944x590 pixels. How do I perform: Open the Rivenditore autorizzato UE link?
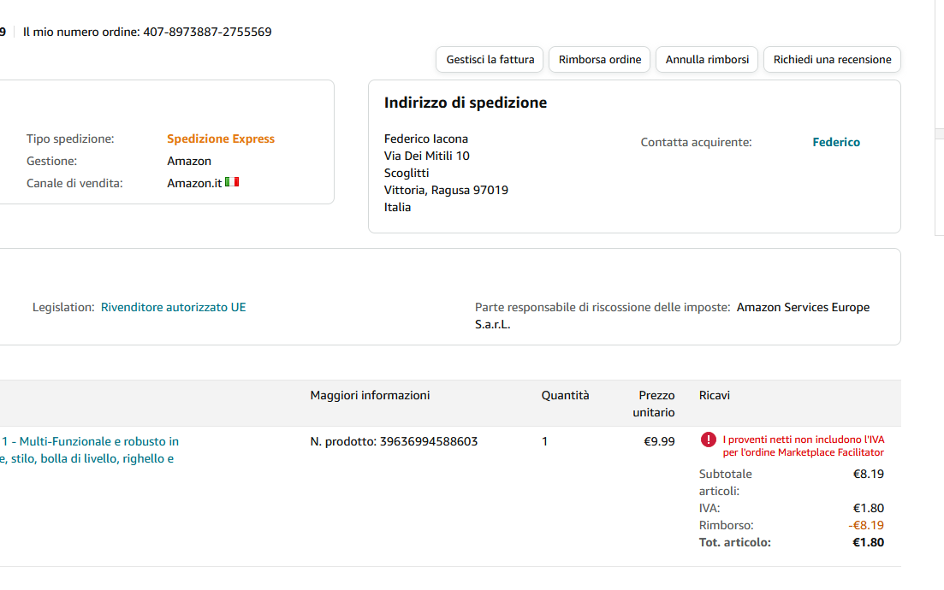[173, 307]
